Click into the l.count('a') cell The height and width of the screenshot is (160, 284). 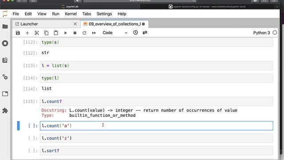point(157,126)
